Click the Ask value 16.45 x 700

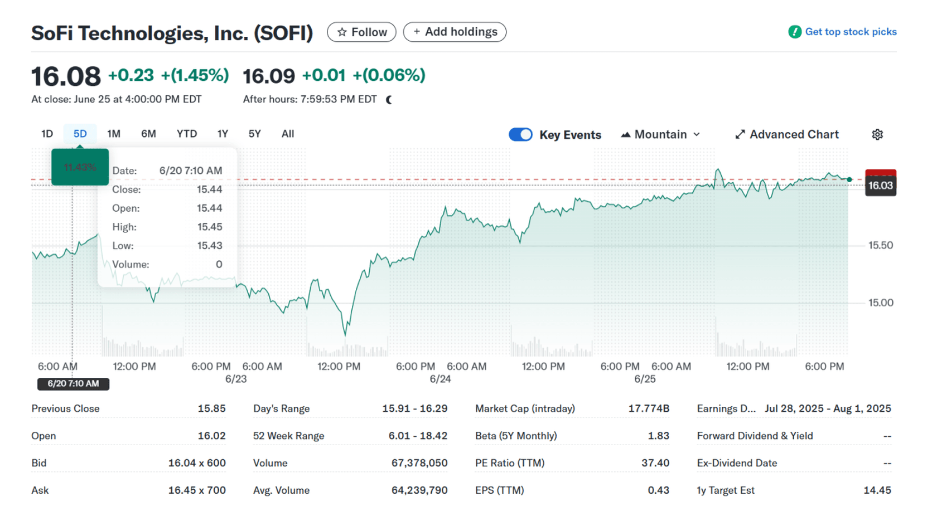point(197,490)
